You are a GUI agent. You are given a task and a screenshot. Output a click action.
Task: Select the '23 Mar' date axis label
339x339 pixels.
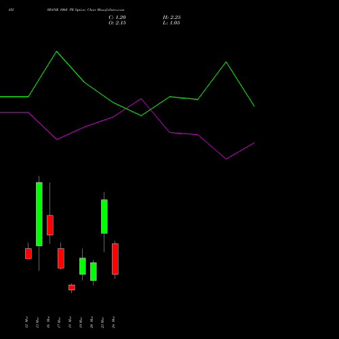point(102,322)
